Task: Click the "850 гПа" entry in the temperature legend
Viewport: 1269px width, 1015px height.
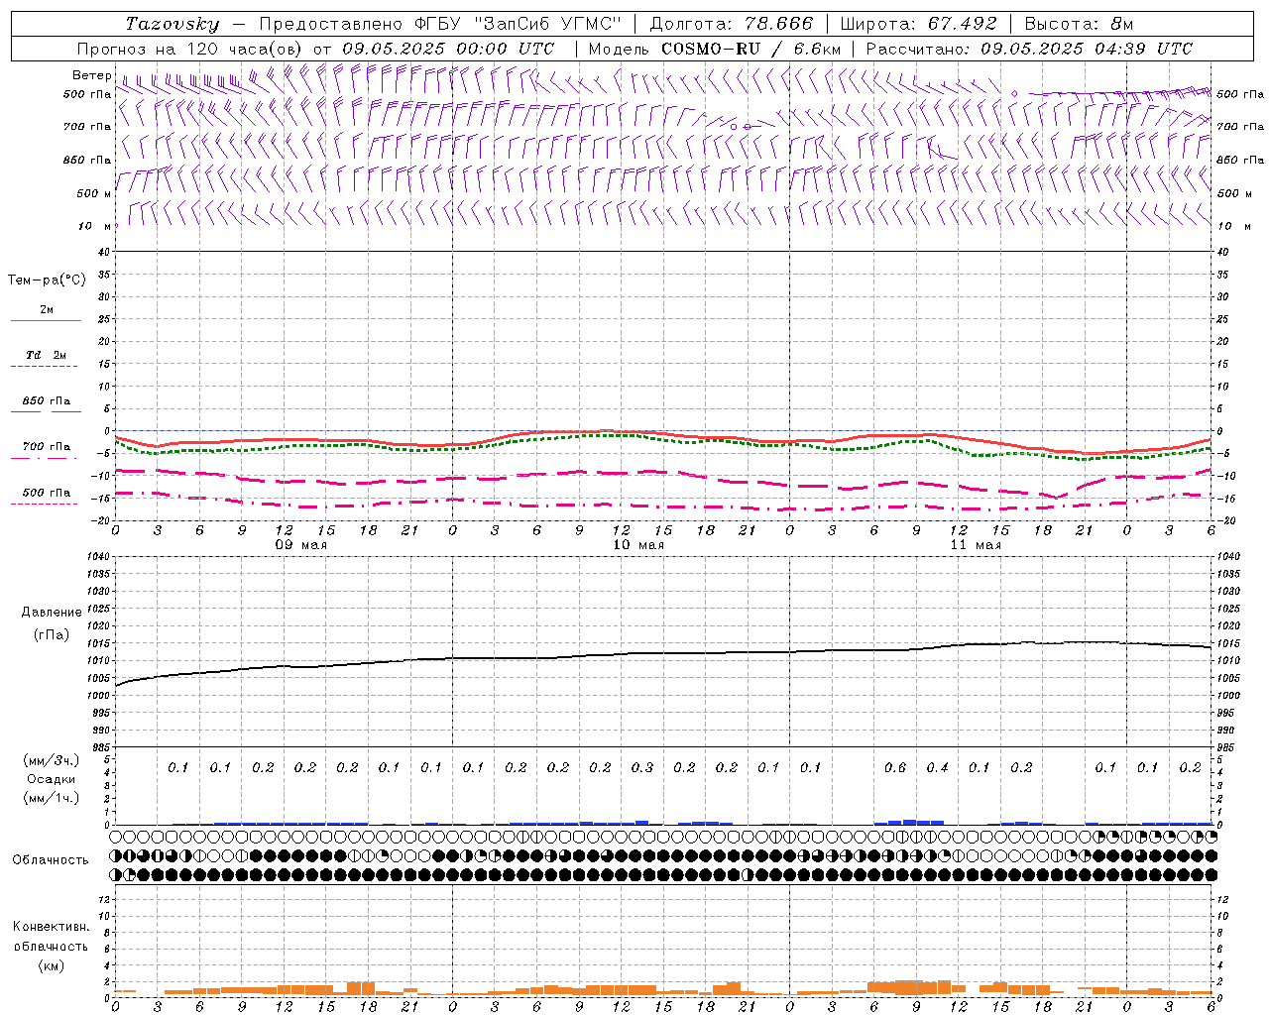Action: (46, 401)
